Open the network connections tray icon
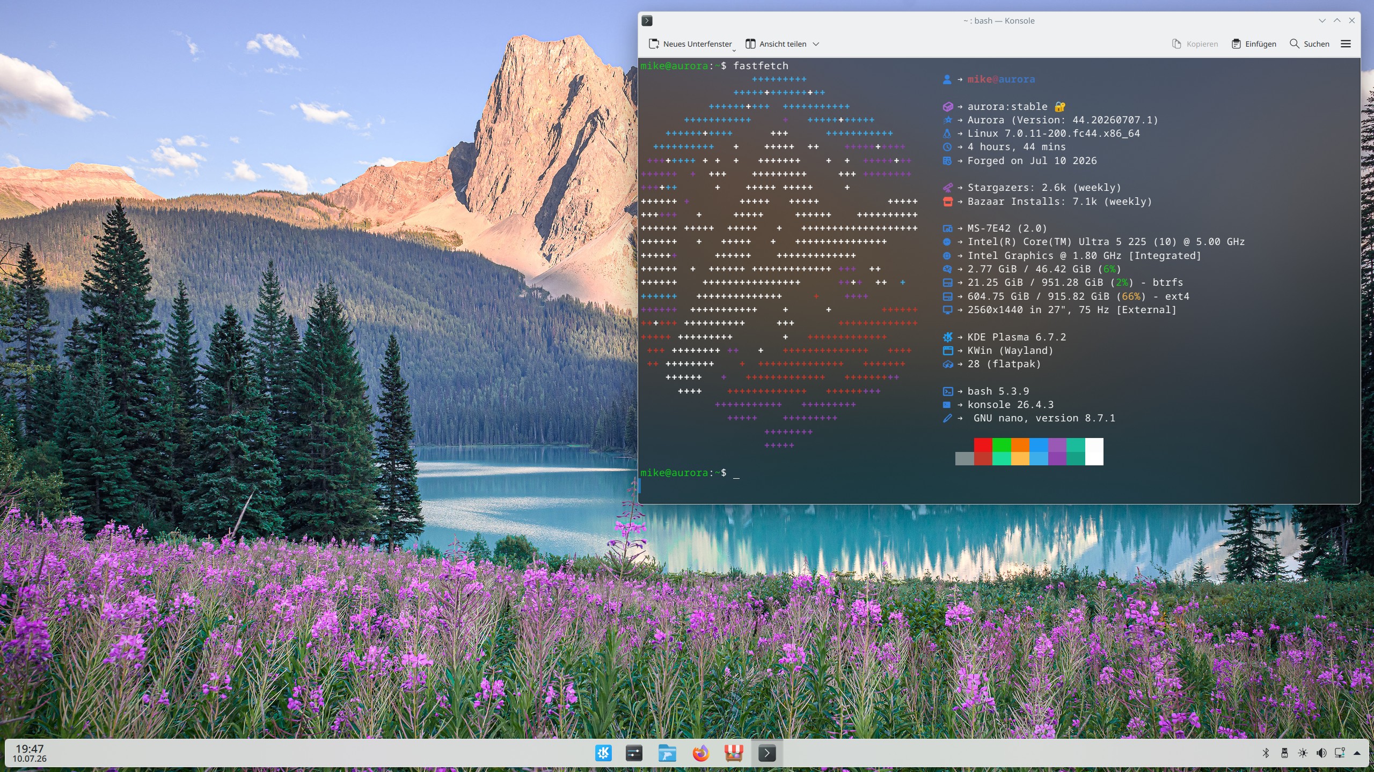This screenshot has height=772, width=1374. 1340,753
